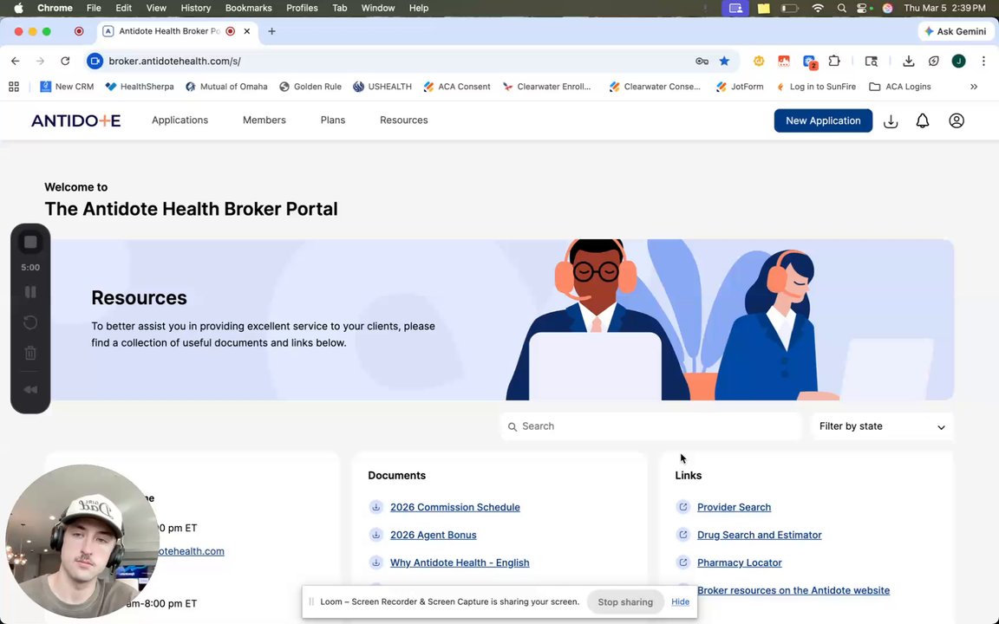Hide the Loom sharing notification
Screen dimensions: 999x624
(x=680, y=601)
